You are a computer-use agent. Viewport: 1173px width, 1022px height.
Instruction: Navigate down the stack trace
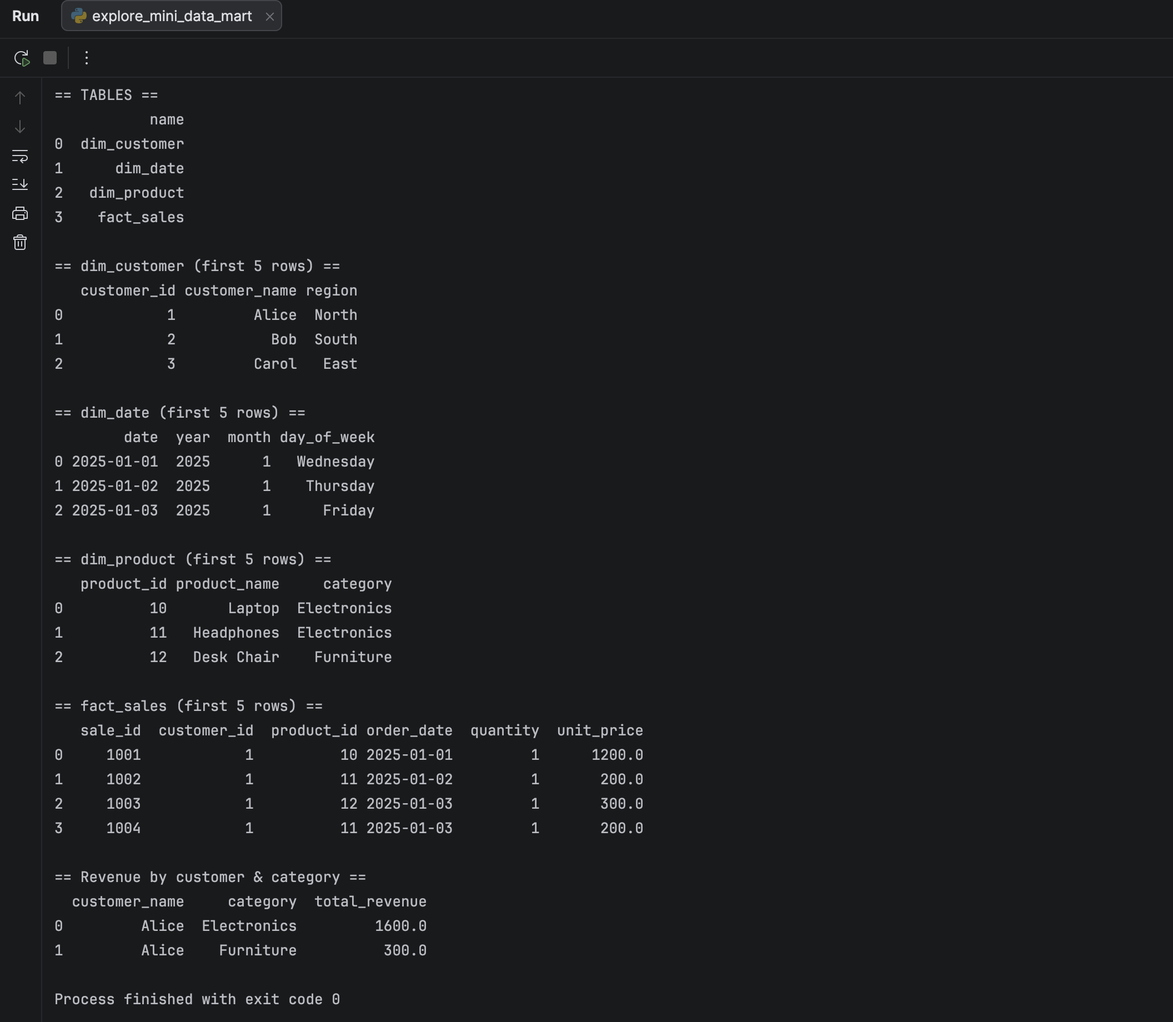[x=20, y=127]
